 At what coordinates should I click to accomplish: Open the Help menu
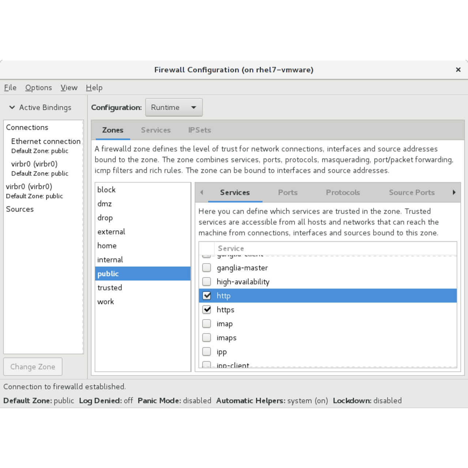(94, 88)
